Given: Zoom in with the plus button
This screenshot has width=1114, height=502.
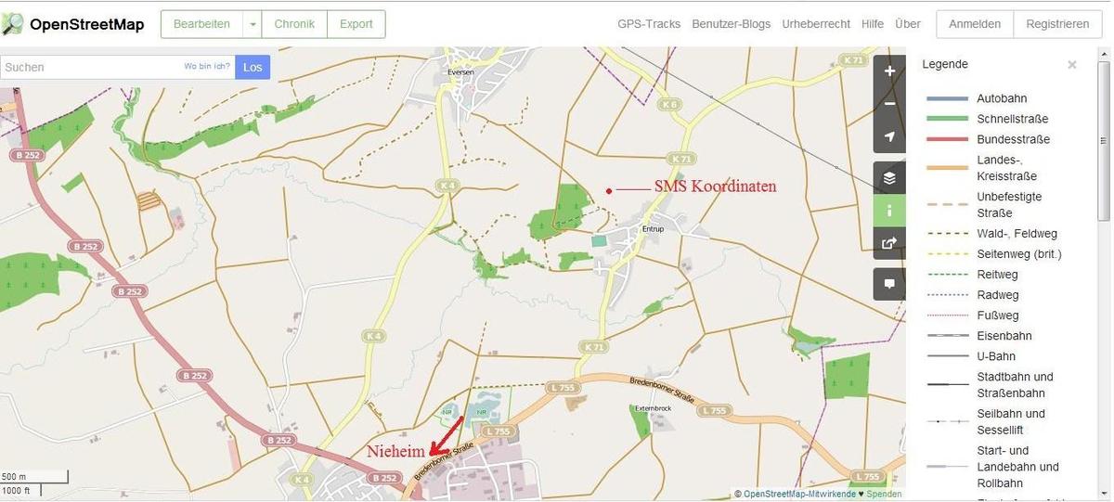Looking at the screenshot, I should [889, 71].
